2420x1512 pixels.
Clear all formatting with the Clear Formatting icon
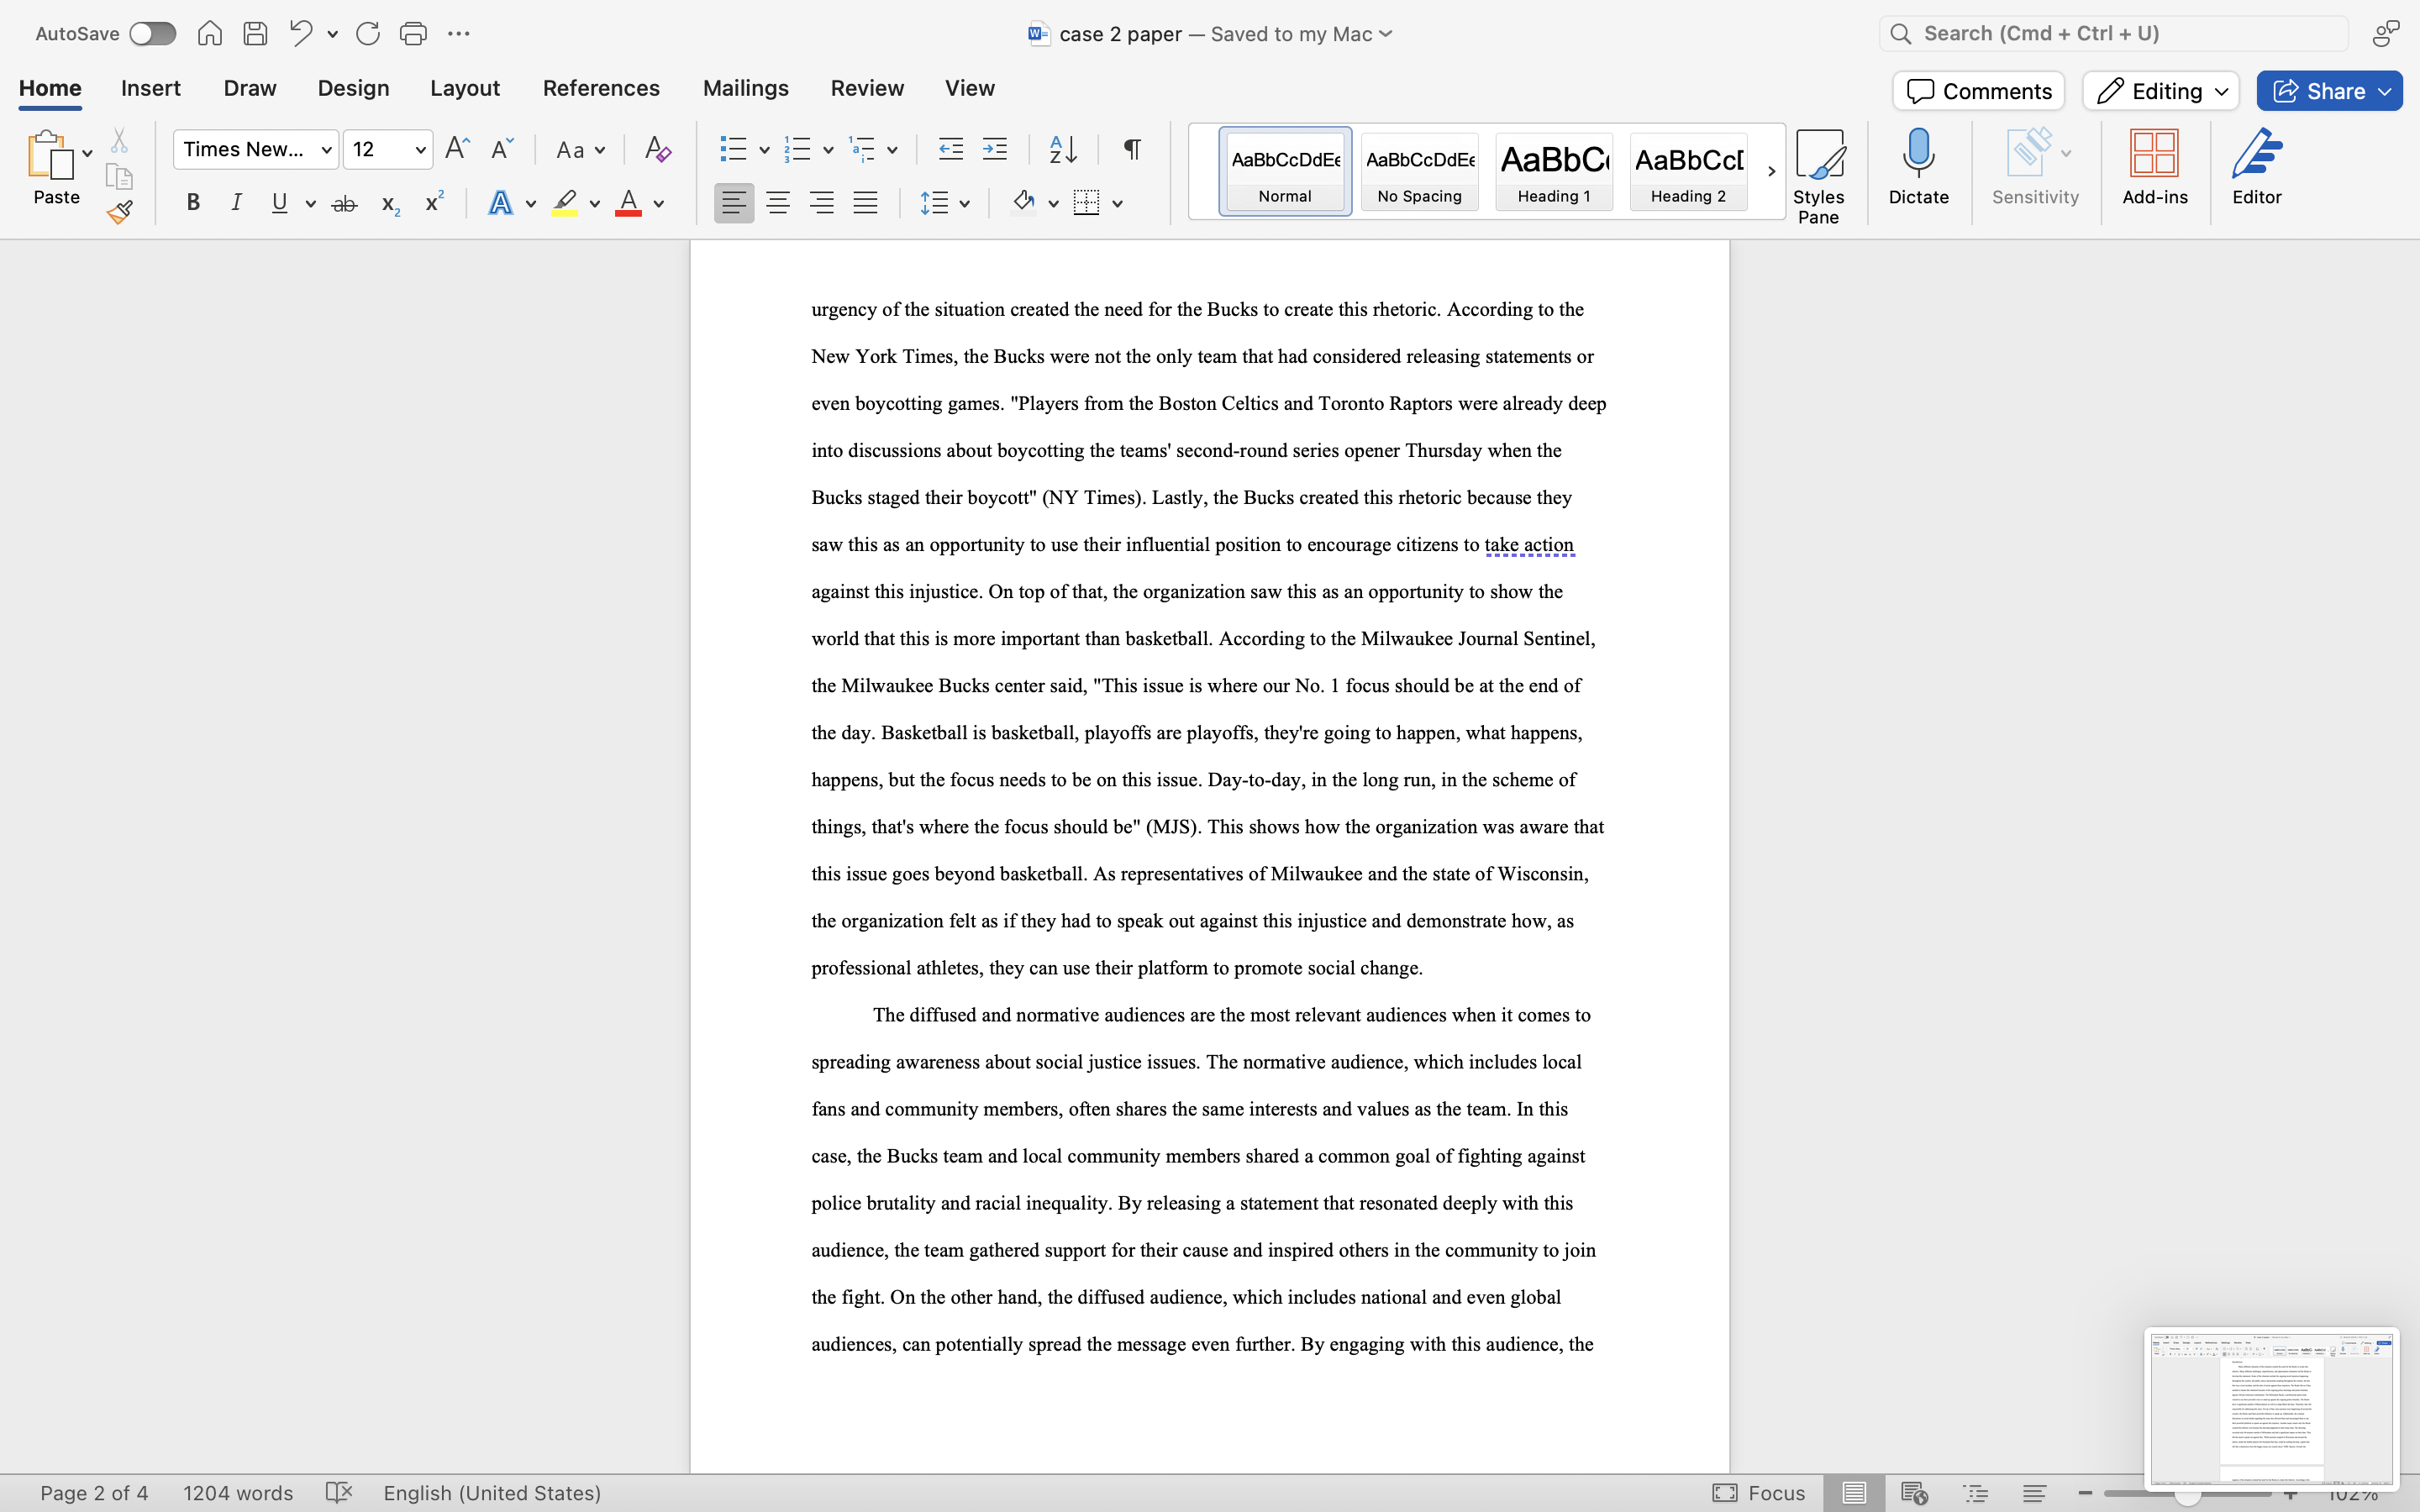(x=656, y=148)
